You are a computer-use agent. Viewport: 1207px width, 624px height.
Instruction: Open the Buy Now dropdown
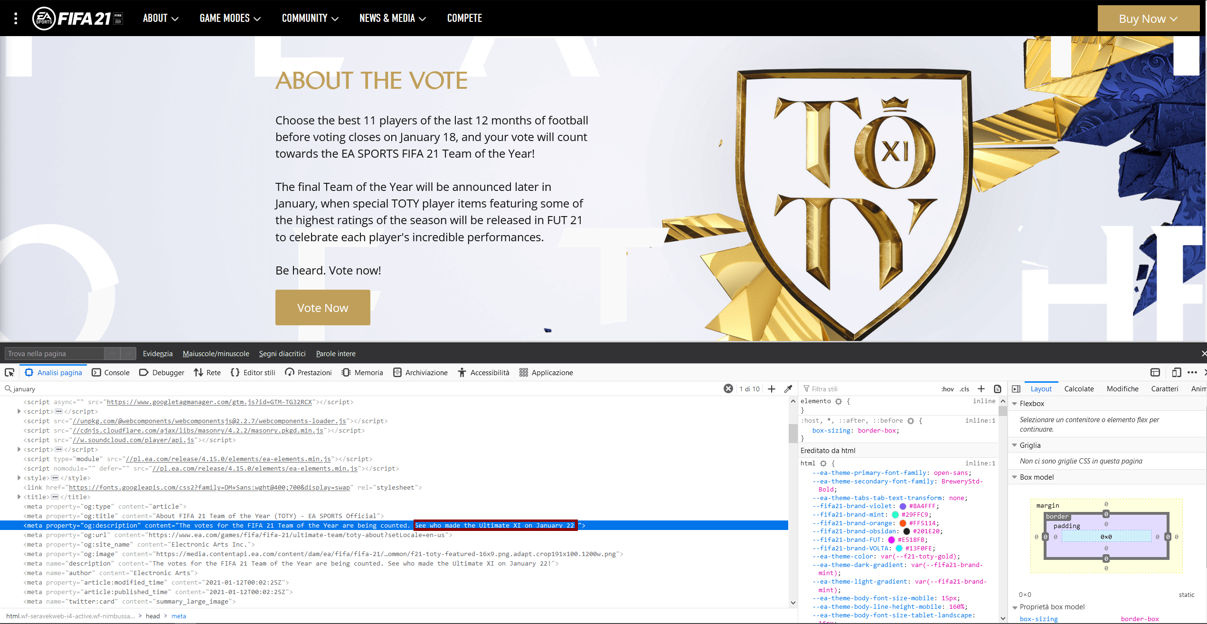1149,19
